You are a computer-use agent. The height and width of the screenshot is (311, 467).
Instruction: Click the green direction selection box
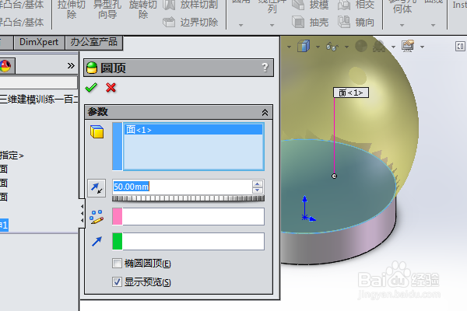tap(188, 241)
